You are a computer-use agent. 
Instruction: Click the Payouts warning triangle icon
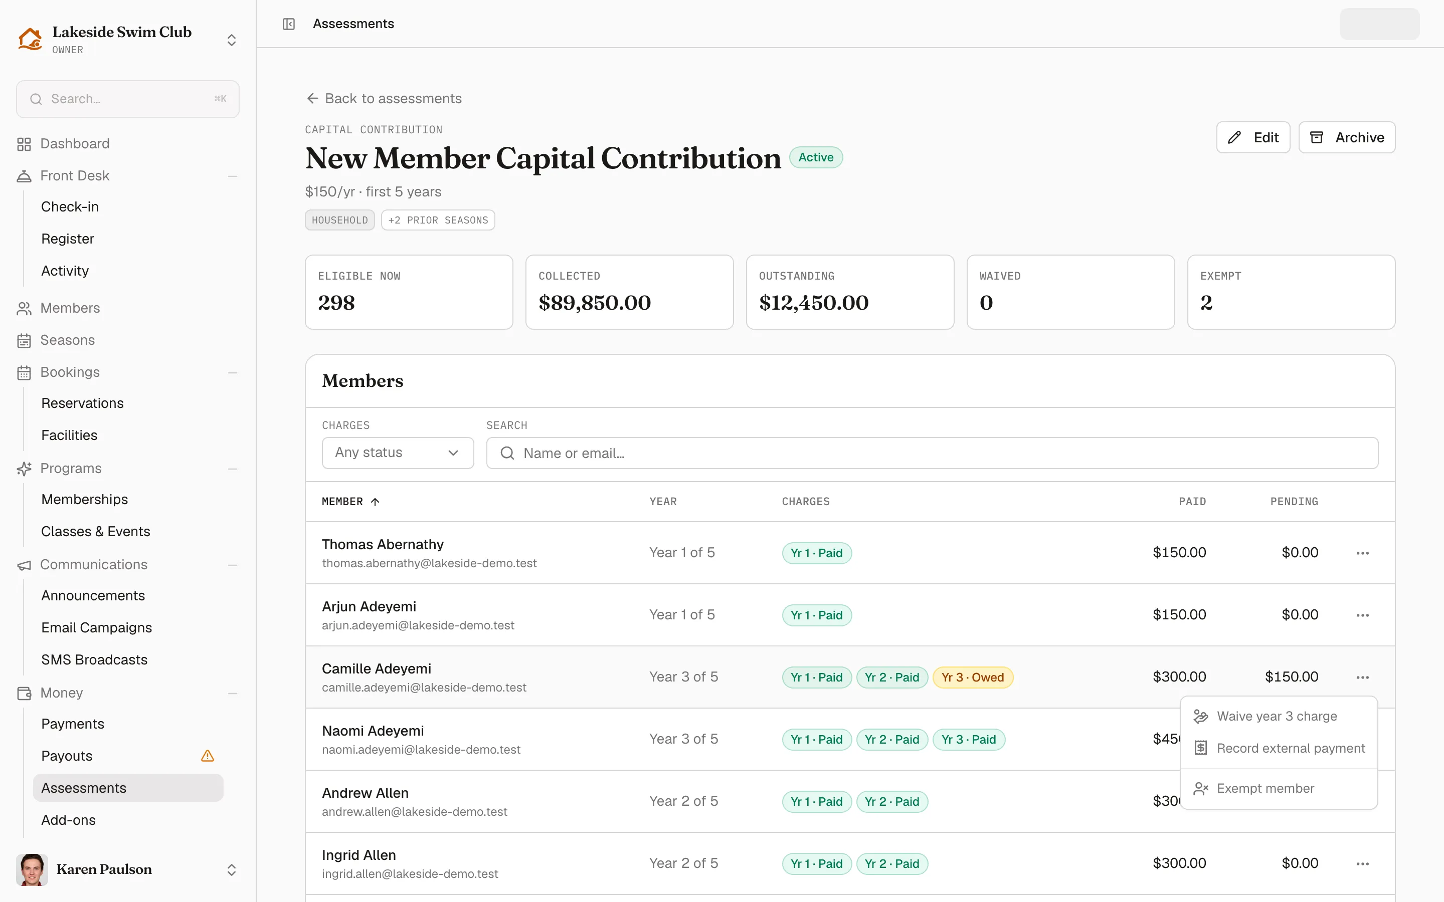click(208, 756)
